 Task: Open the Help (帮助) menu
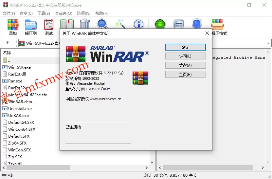click(102, 13)
